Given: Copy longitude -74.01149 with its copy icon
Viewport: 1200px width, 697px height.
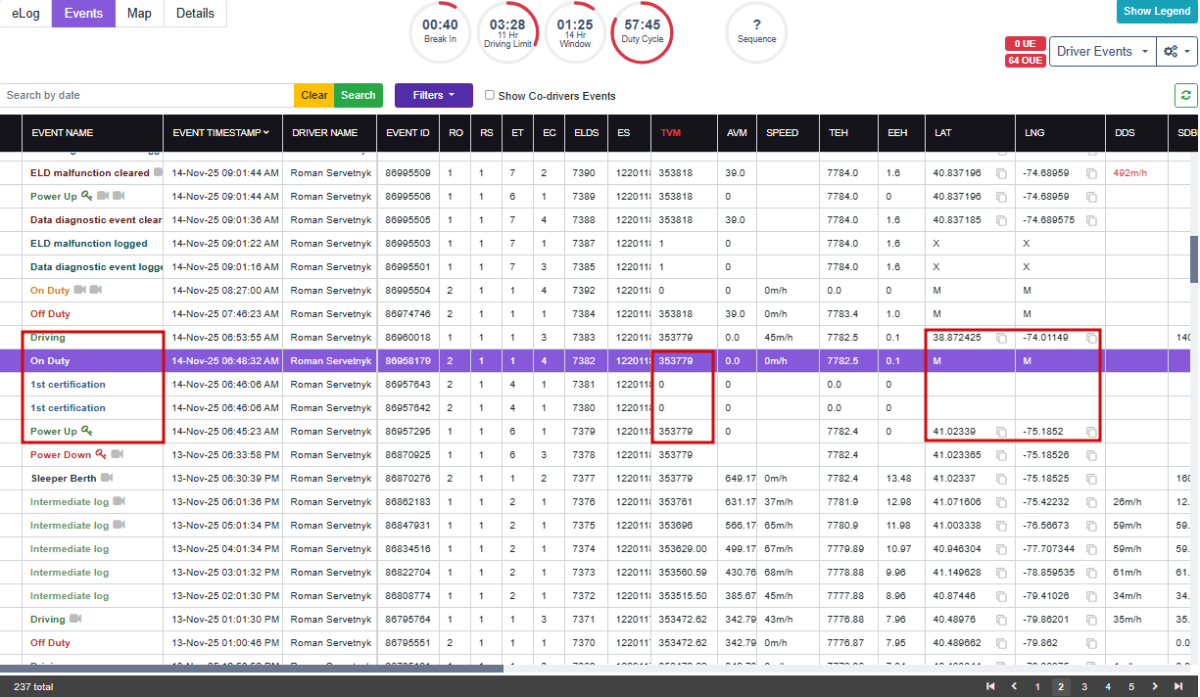Looking at the screenshot, I should click(1091, 338).
